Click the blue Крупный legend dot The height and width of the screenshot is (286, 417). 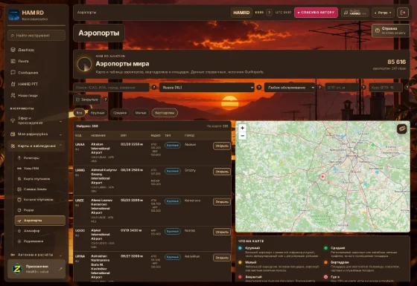240,248
